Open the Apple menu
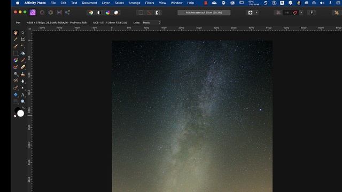This screenshot has height=192, width=342. (18, 3)
